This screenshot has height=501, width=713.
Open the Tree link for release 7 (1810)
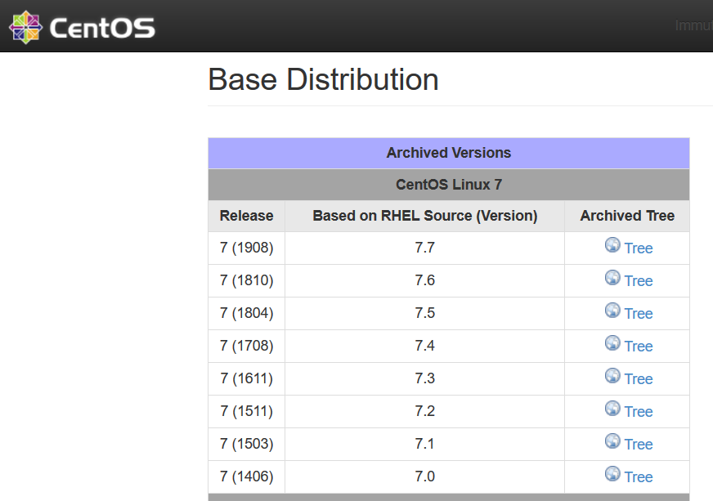(x=639, y=281)
